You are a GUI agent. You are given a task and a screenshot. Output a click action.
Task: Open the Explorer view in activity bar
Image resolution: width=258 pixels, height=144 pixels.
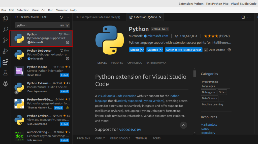(x=5, y=18)
